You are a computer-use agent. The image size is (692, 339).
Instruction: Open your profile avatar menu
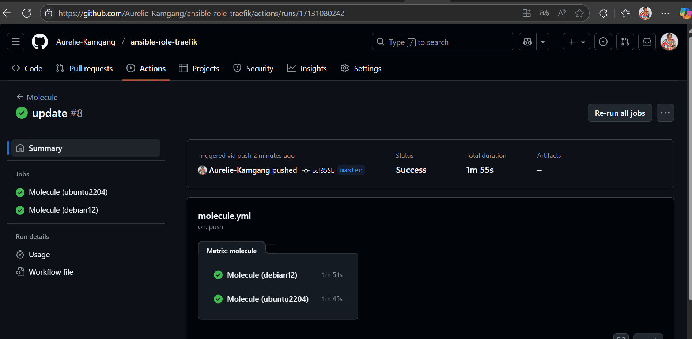(669, 42)
